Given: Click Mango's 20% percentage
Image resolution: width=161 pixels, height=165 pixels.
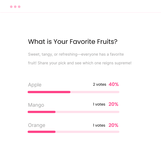Looking at the screenshot, I should (113, 104).
